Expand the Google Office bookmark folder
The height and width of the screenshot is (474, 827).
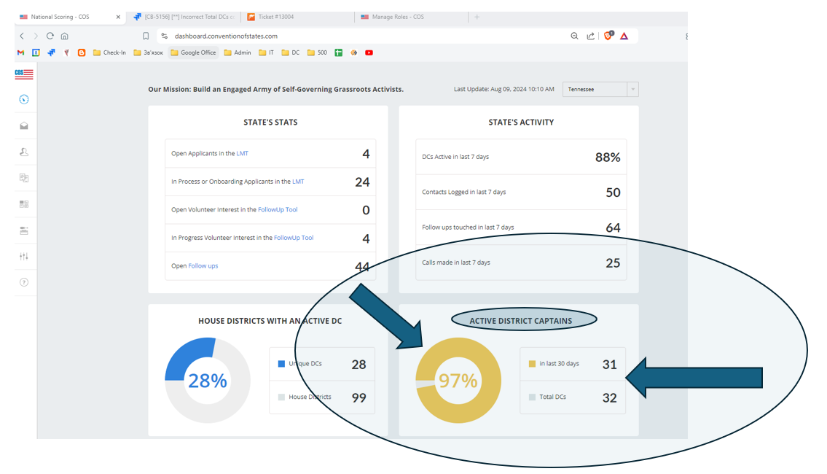tap(193, 53)
